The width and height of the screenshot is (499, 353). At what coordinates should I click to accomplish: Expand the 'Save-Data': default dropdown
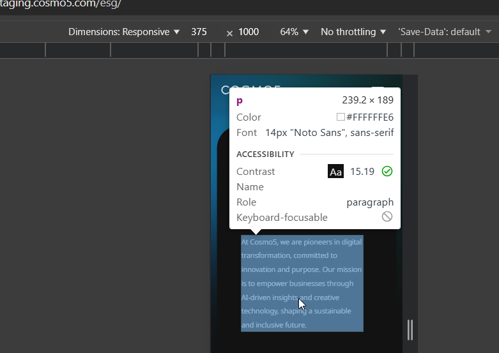pyautogui.click(x=445, y=32)
